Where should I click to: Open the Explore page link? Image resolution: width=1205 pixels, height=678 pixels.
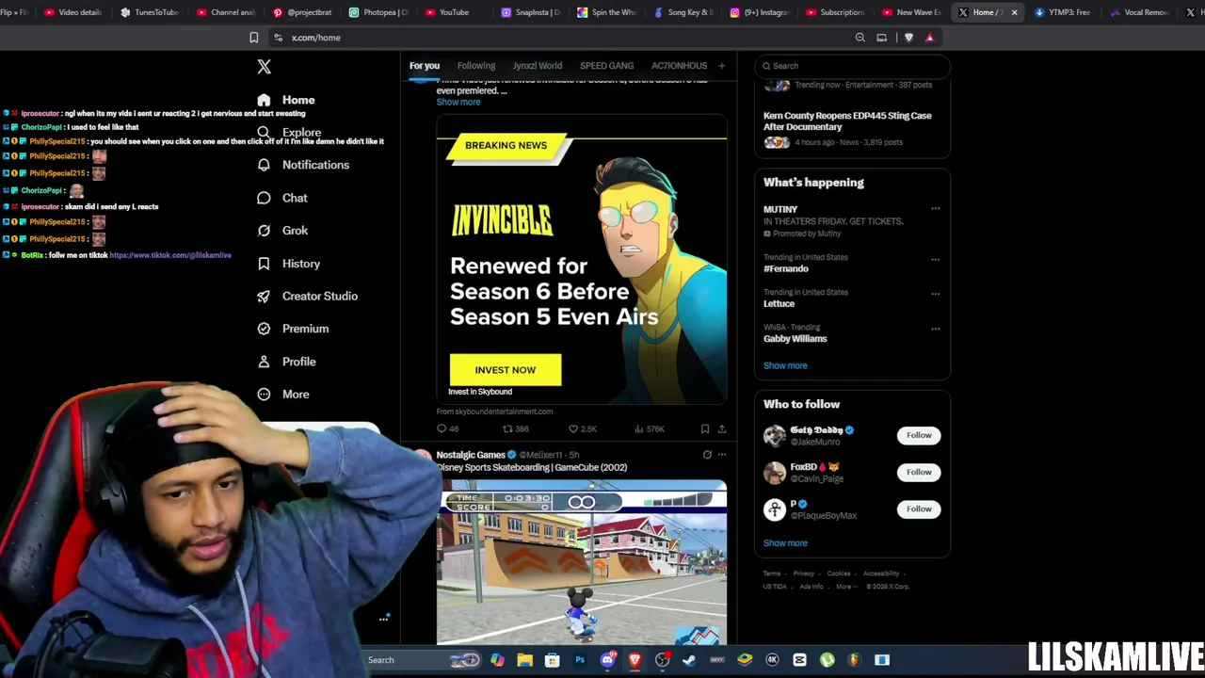pyautogui.click(x=289, y=133)
